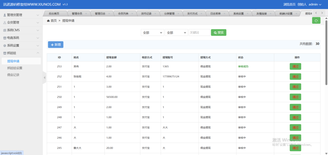328x155 pixels.
Task: Click the 电商系统 icon in sidebar
Action: 4,38
